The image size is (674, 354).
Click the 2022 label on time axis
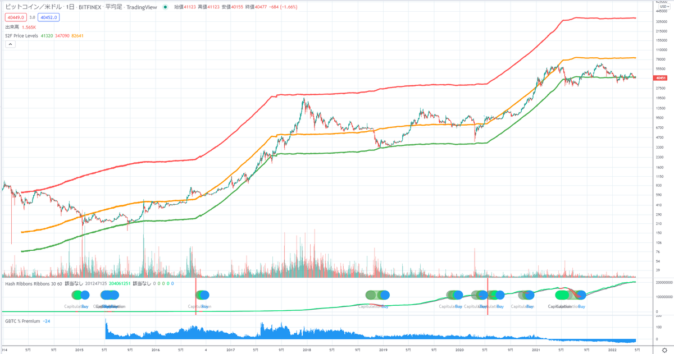pyautogui.click(x=613, y=350)
